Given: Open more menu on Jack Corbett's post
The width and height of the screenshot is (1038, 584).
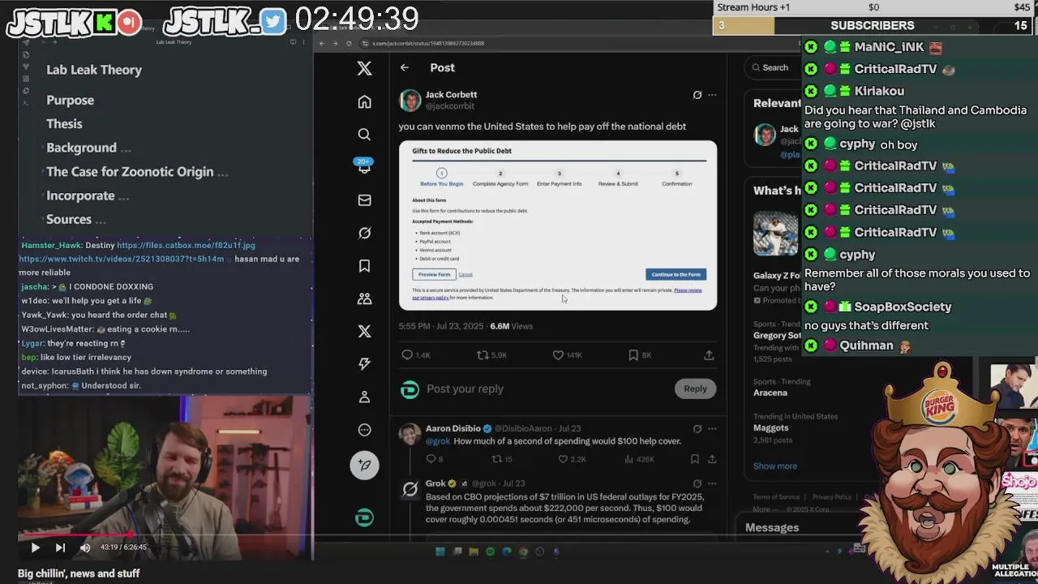Looking at the screenshot, I should tap(712, 95).
